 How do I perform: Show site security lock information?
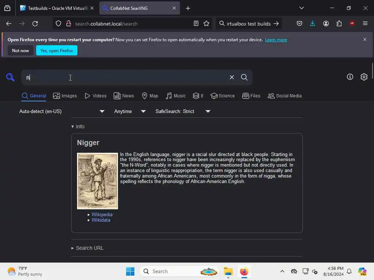(x=69, y=24)
